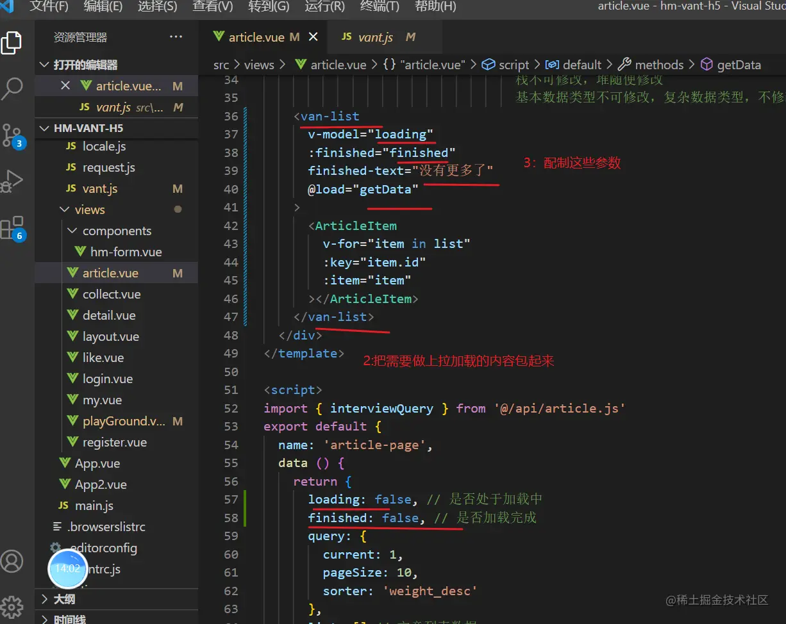The height and width of the screenshot is (624, 786).
Task: Click line number 57 in gutter
Action: [x=231, y=499]
